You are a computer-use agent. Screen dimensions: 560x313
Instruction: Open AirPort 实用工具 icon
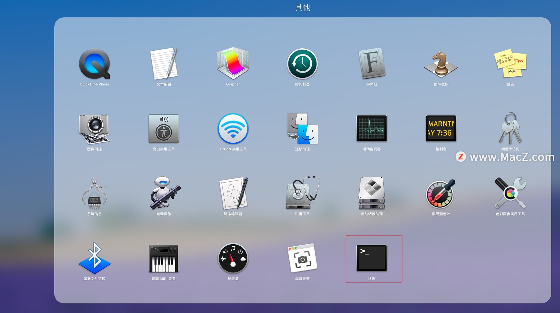233,129
